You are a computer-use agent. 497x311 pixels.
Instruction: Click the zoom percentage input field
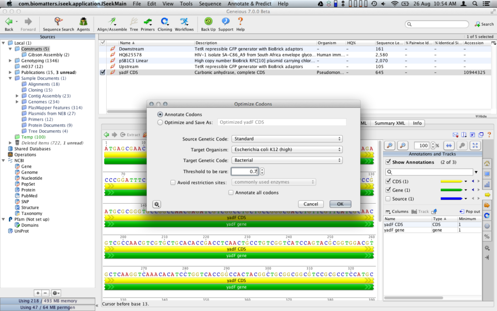(x=421, y=145)
